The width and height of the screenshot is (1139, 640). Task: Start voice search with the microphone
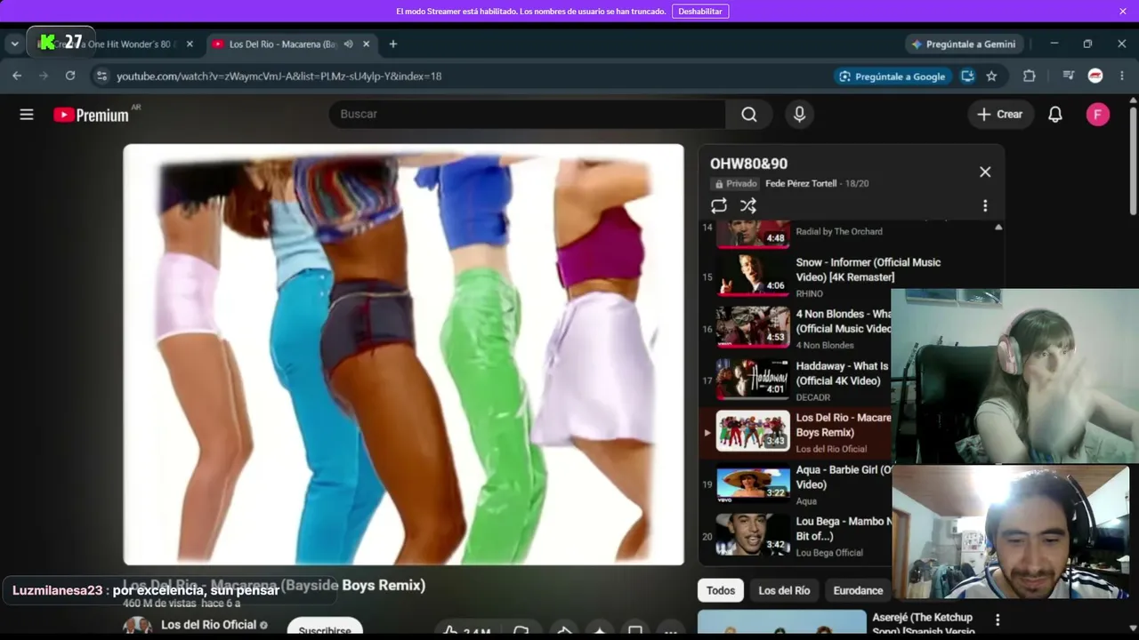click(x=799, y=114)
